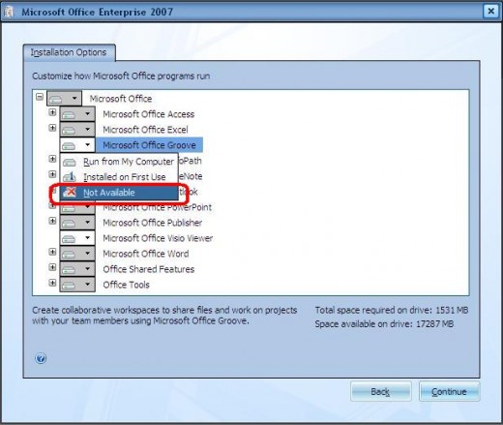
Task: Open install dropdown for Microsoft Office root
Action: (x=64, y=98)
